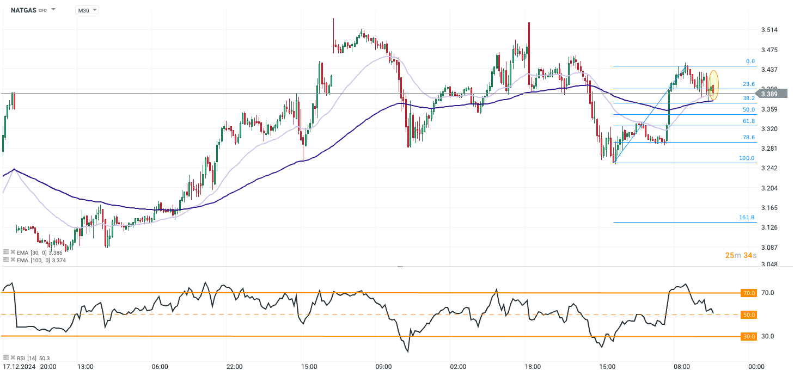Grab the pane divider handle above RSI
The image size is (794, 376).
[x=400, y=267]
